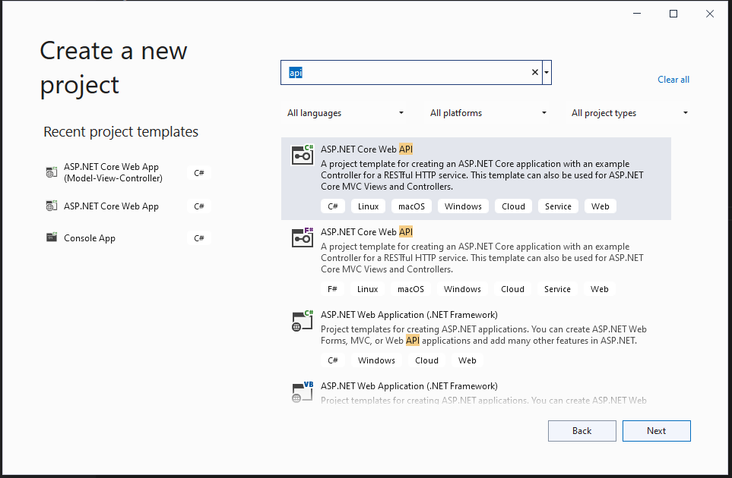Click the C# ASP.NET Web Application icon

pyautogui.click(x=303, y=321)
